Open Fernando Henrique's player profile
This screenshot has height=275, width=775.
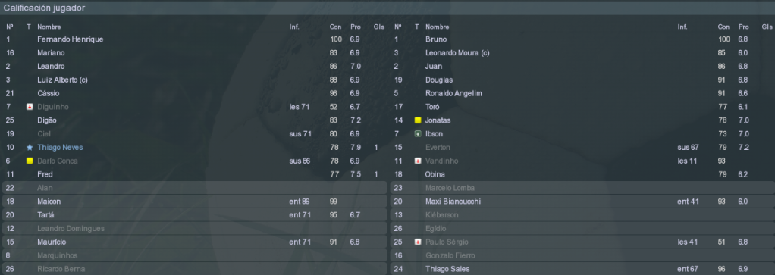pos(71,39)
